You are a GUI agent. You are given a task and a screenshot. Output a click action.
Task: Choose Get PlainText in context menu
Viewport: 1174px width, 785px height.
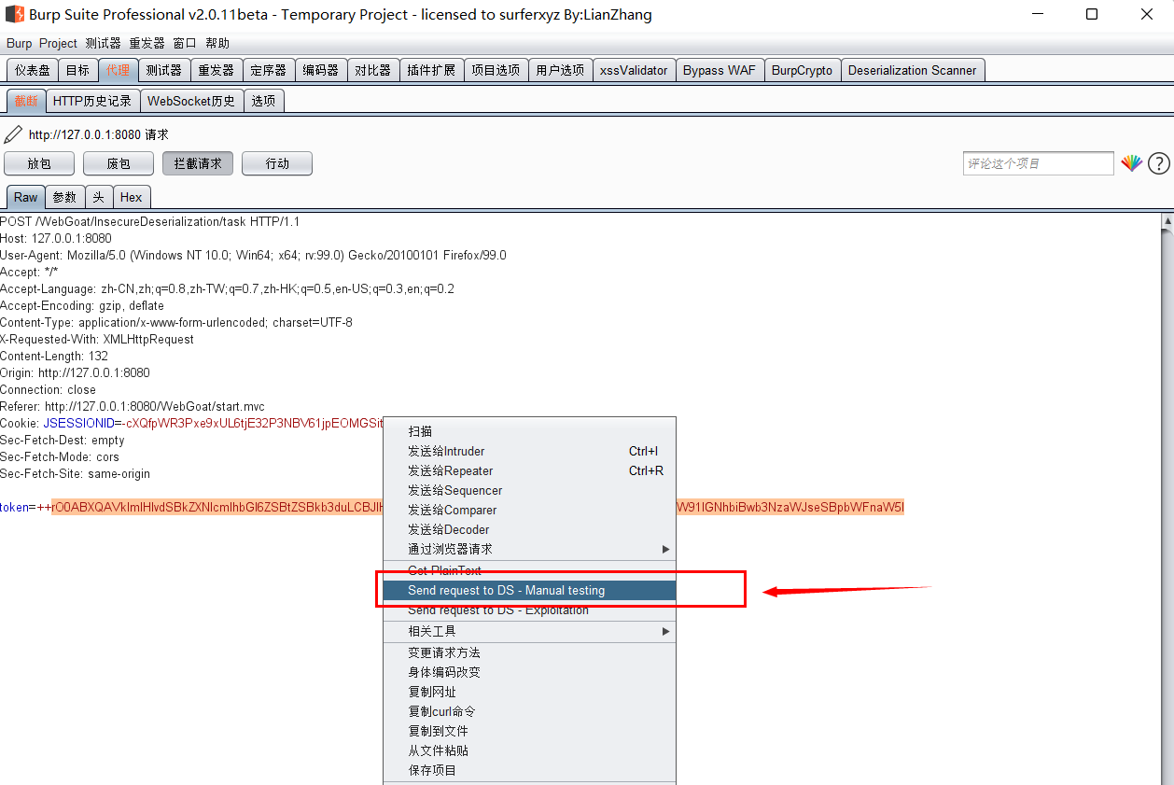[529, 570]
